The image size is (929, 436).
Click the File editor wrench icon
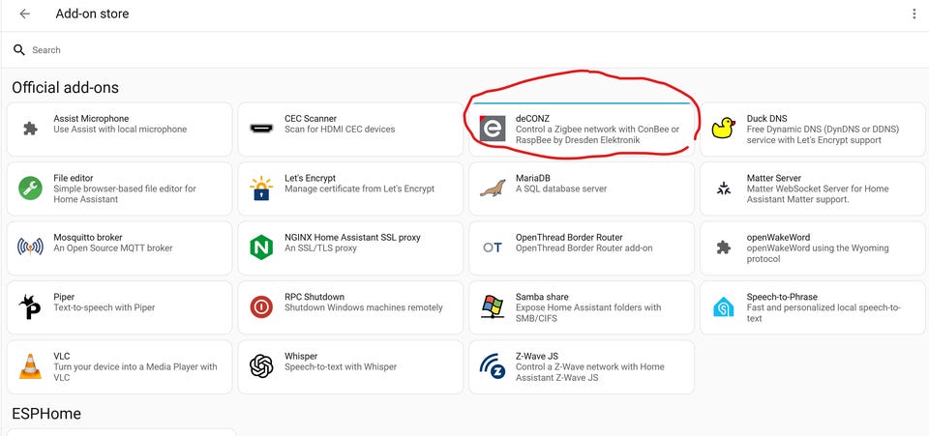[x=30, y=189]
